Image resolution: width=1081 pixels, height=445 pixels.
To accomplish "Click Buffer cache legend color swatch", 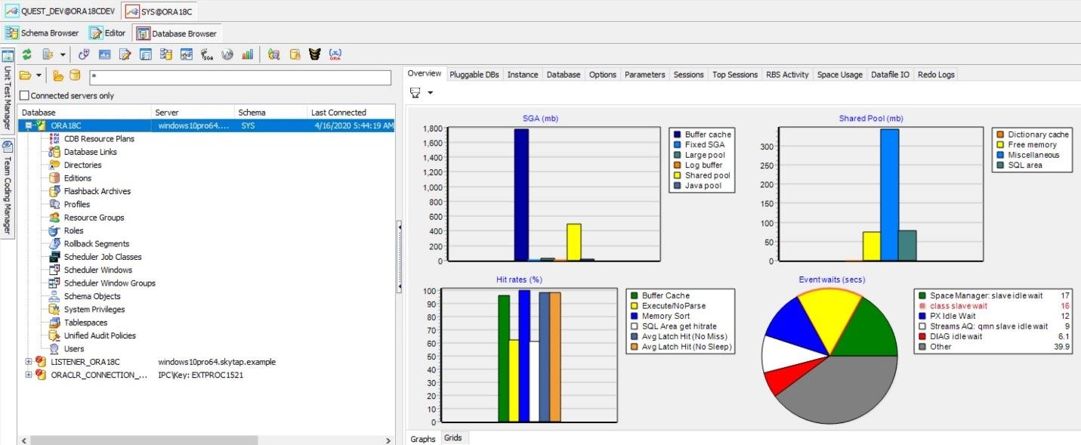I will (678, 134).
